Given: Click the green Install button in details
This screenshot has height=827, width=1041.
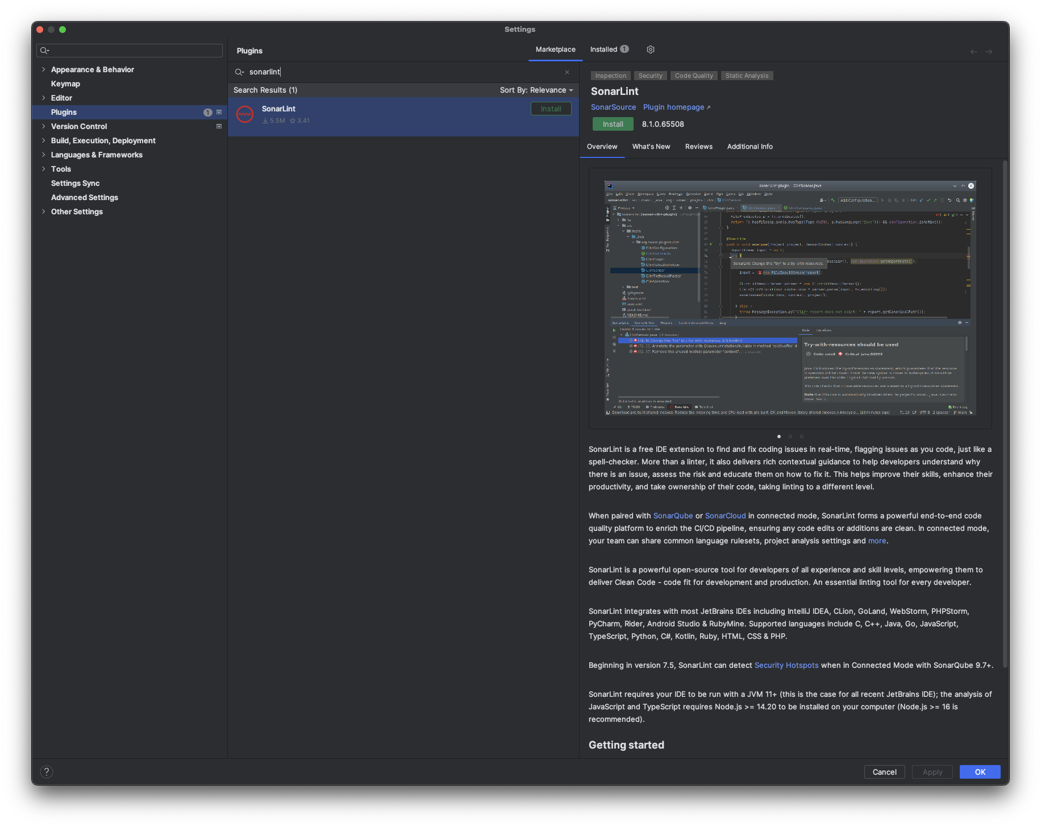Looking at the screenshot, I should tap(613, 124).
